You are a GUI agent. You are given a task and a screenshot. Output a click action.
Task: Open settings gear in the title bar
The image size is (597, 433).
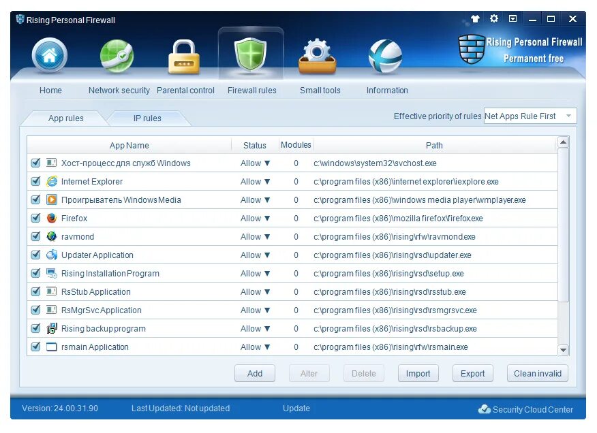click(494, 18)
